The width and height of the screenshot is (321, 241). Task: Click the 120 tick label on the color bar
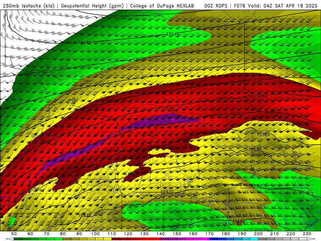pos(128,234)
